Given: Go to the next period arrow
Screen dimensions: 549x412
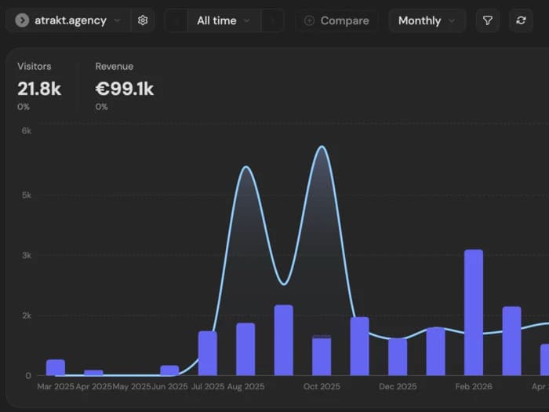Looking at the screenshot, I should coord(272,20).
